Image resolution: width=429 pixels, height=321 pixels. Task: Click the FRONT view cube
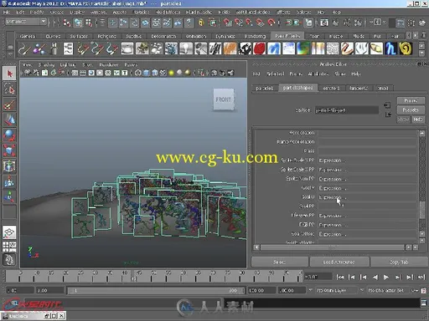(224, 99)
